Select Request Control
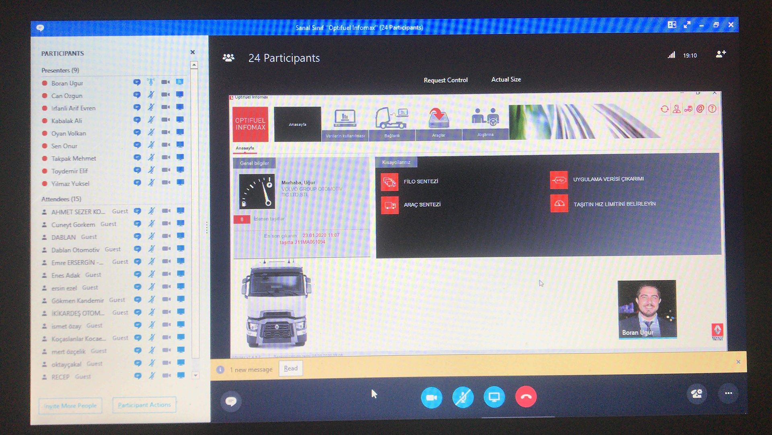The height and width of the screenshot is (435, 772). (446, 80)
